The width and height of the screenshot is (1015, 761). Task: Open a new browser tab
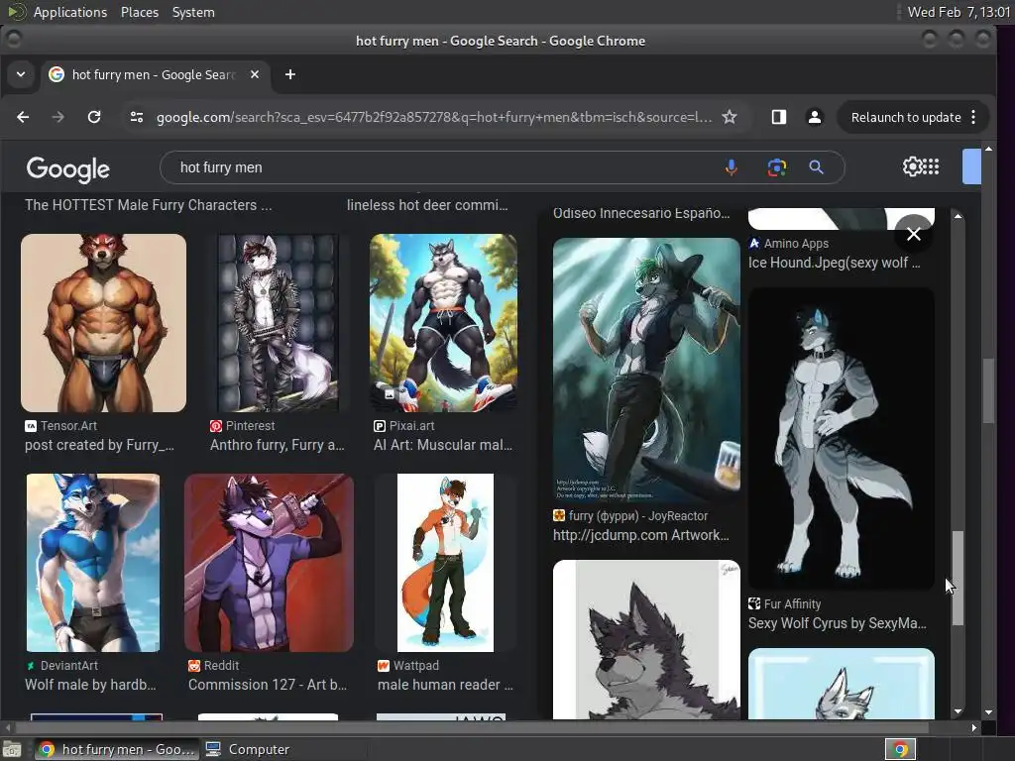click(x=289, y=74)
